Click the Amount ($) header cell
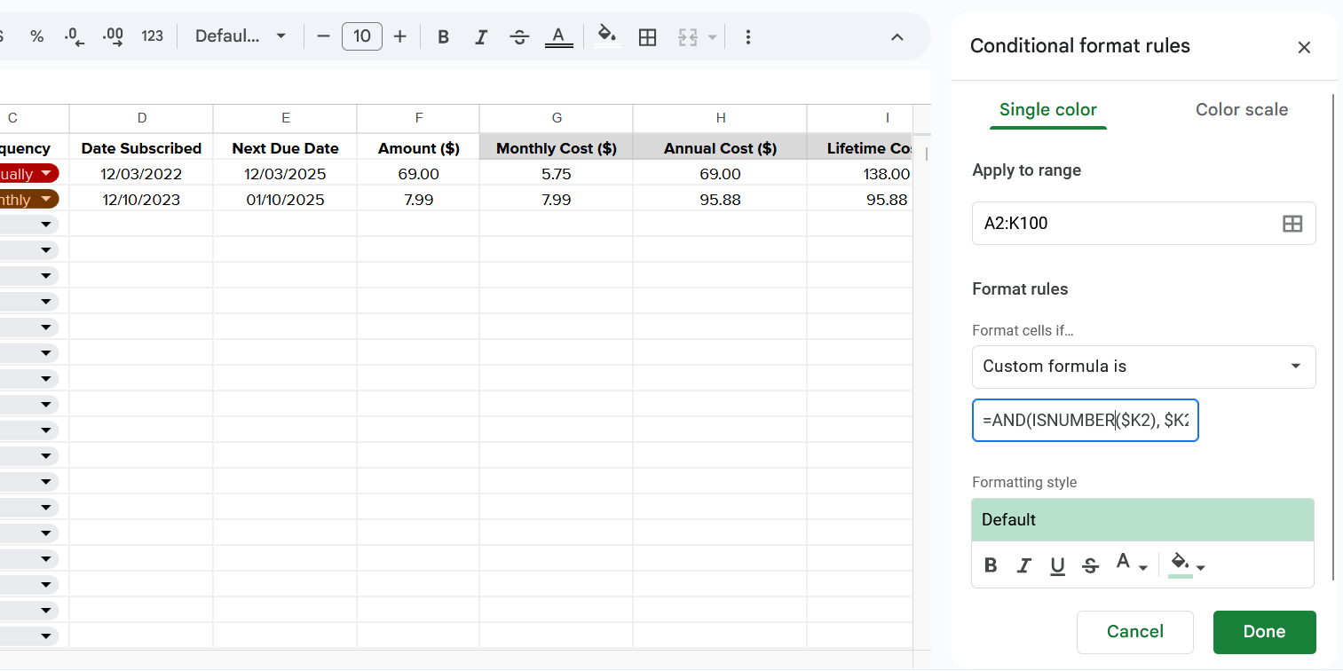The height and width of the screenshot is (671, 1343). [x=419, y=148]
